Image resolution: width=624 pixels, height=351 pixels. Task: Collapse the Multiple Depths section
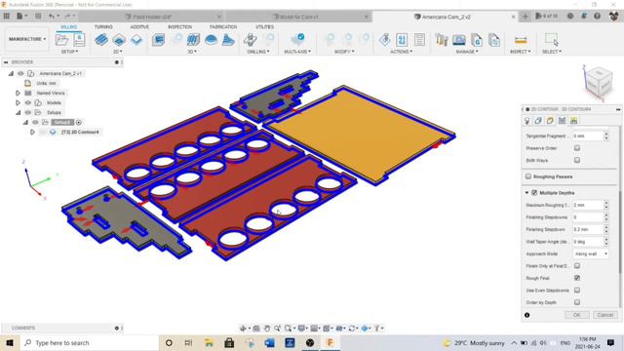click(x=526, y=193)
